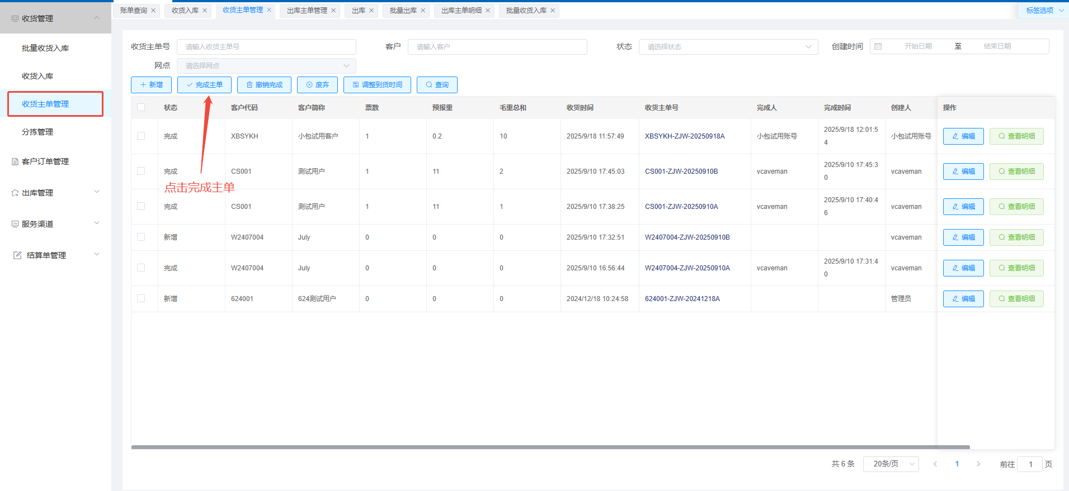Click the 调整到货时间 button
Image resolution: width=1069 pixels, height=491 pixels.
[x=377, y=85]
